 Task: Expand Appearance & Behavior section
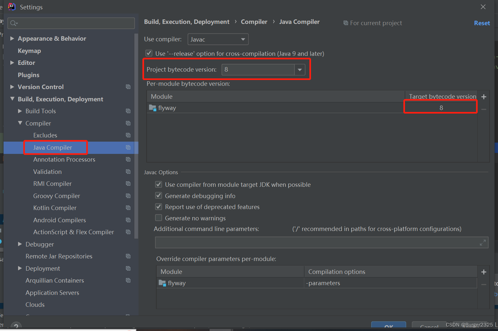pyautogui.click(x=12, y=38)
